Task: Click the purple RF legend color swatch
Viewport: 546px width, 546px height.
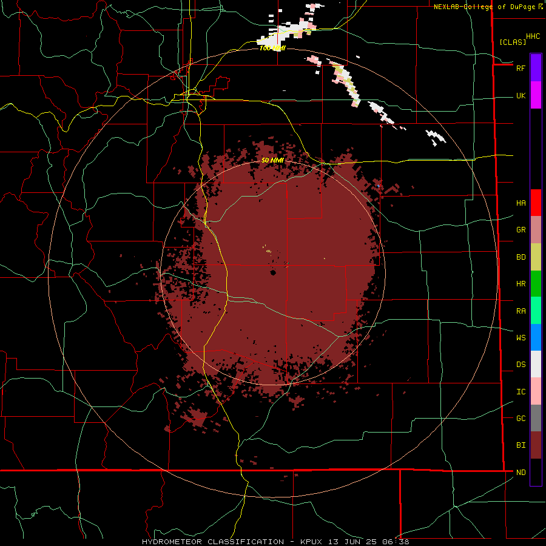Action: coord(536,68)
